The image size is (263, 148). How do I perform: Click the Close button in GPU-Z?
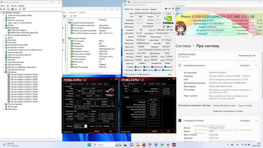169,74
